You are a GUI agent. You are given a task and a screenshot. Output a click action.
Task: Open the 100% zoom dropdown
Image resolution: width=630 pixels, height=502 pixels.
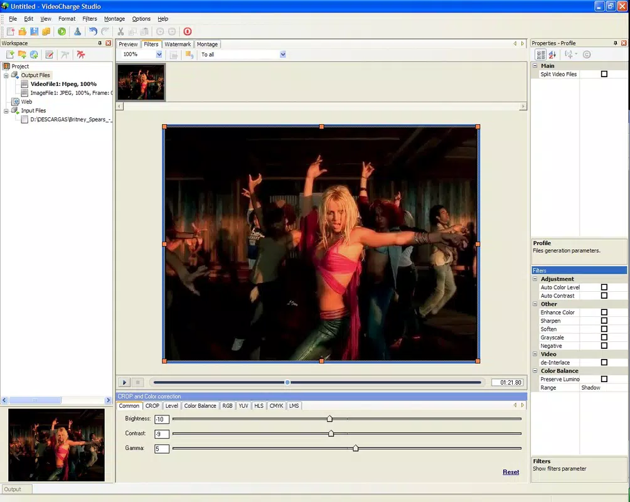(159, 54)
